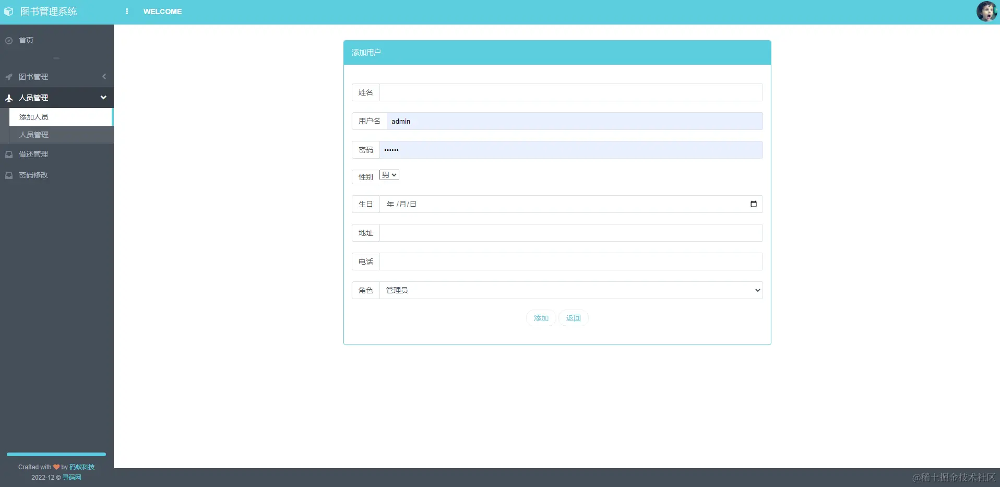This screenshot has width=1000, height=487.
Task: Click the inbox icon beside 借还管理
Action: pos(8,154)
